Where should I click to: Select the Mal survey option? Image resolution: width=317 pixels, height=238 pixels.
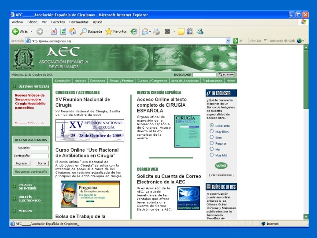pos(212,149)
